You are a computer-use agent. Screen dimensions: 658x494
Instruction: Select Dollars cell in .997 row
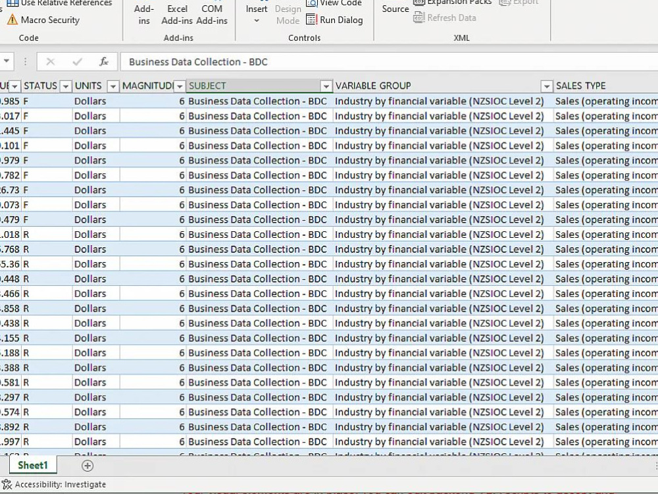pos(96,441)
